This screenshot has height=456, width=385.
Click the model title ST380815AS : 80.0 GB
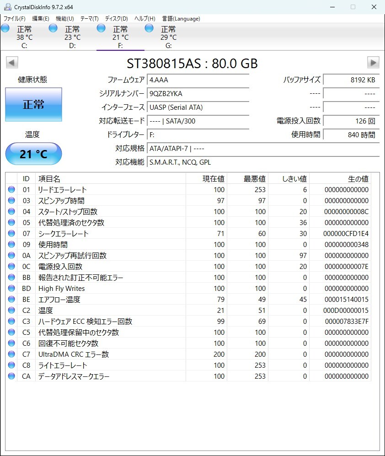[192, 64]
